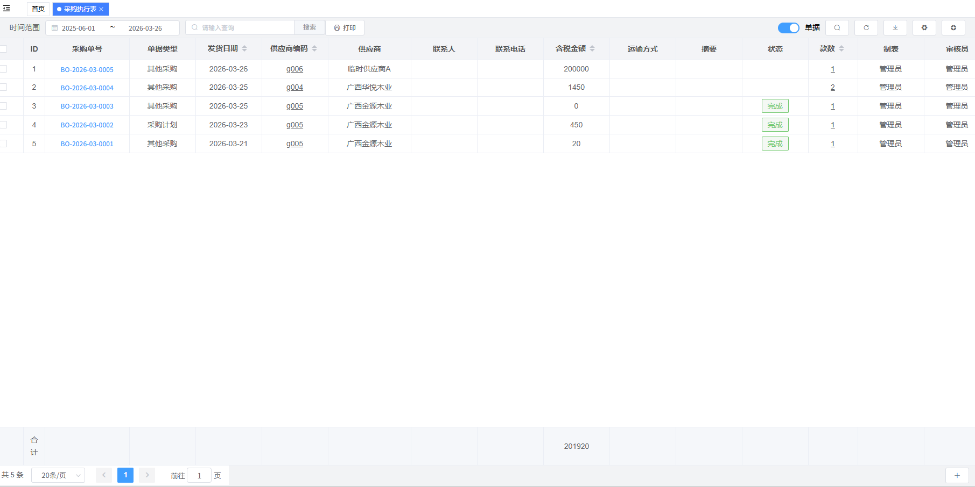975x487 pixels.
Task: Open the start date 2025-06-01 picker
Action: tap(79, 28)
